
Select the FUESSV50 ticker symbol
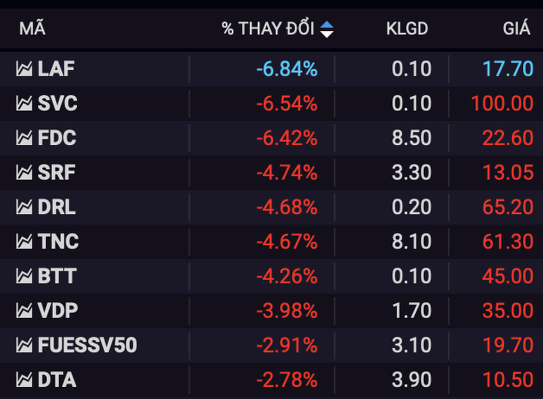tap(87, 345)
